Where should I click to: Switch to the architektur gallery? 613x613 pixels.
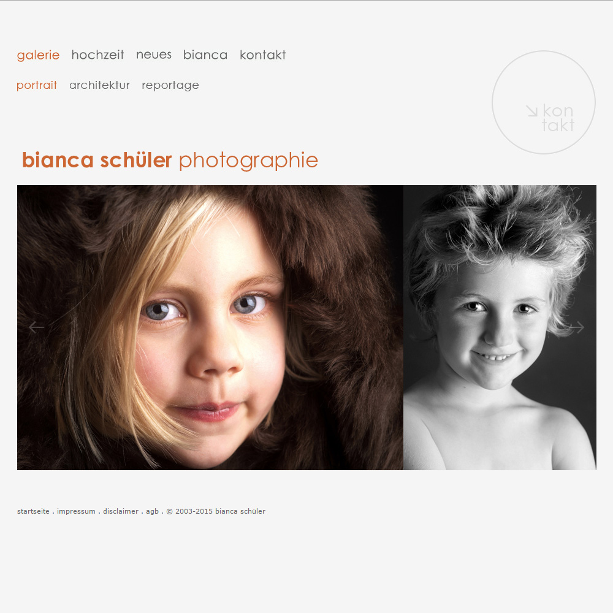click(x=99, y=85)
